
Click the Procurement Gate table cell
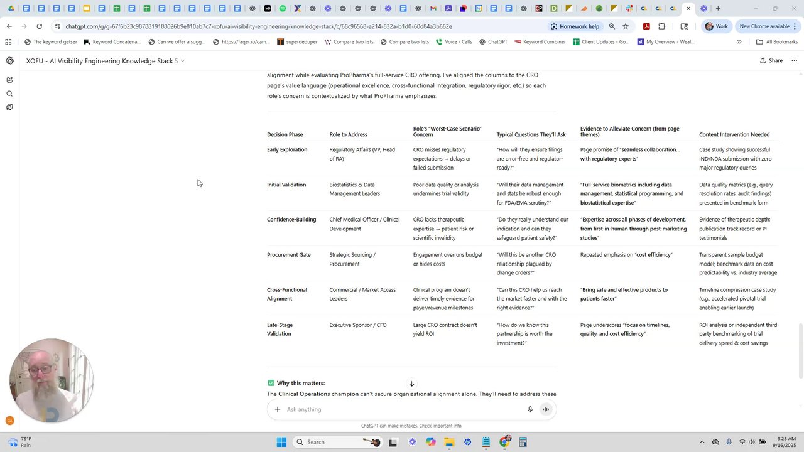pyautogui.click(x=289, y=255)
